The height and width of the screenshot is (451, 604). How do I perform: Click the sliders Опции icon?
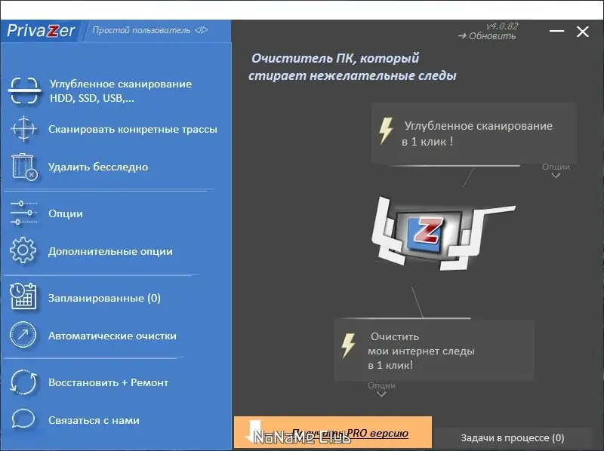click(x=23, y=213)
